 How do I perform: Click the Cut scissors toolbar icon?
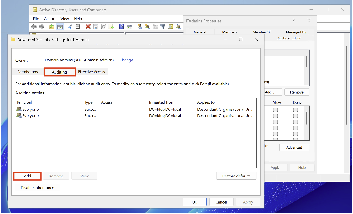coord(70,27)
